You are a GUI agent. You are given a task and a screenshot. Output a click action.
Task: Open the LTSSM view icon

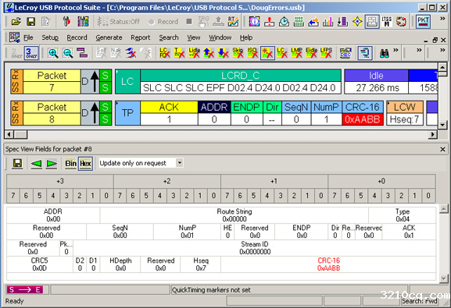[387, 22]
